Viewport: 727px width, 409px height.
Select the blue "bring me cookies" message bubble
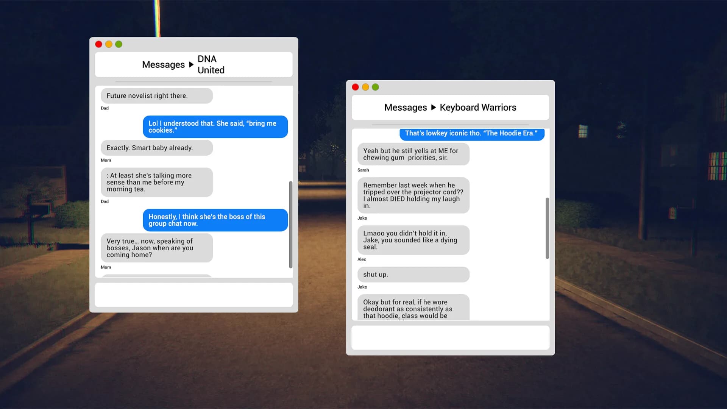pyautogui.click(x=215, y=127)
